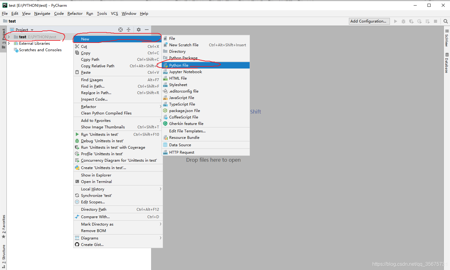This screenshot has height=270, width=450.
Task: Open the VCS menu
Action: (x=114, y=13)
